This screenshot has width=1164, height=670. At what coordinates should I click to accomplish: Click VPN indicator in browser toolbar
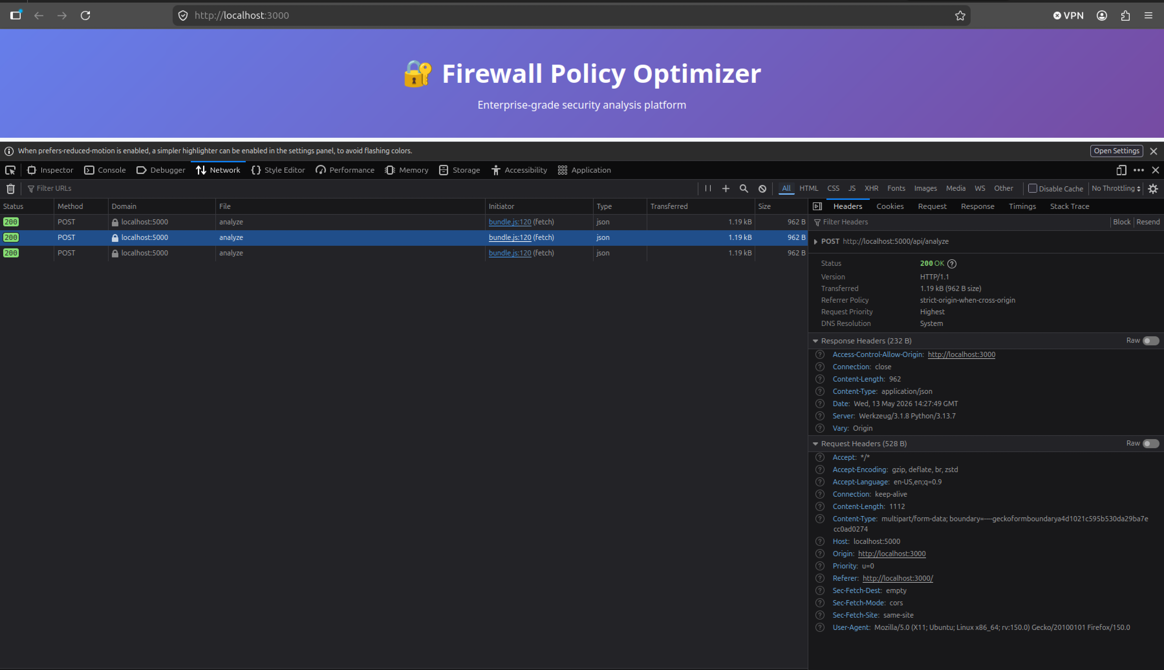click(1068, 16)
